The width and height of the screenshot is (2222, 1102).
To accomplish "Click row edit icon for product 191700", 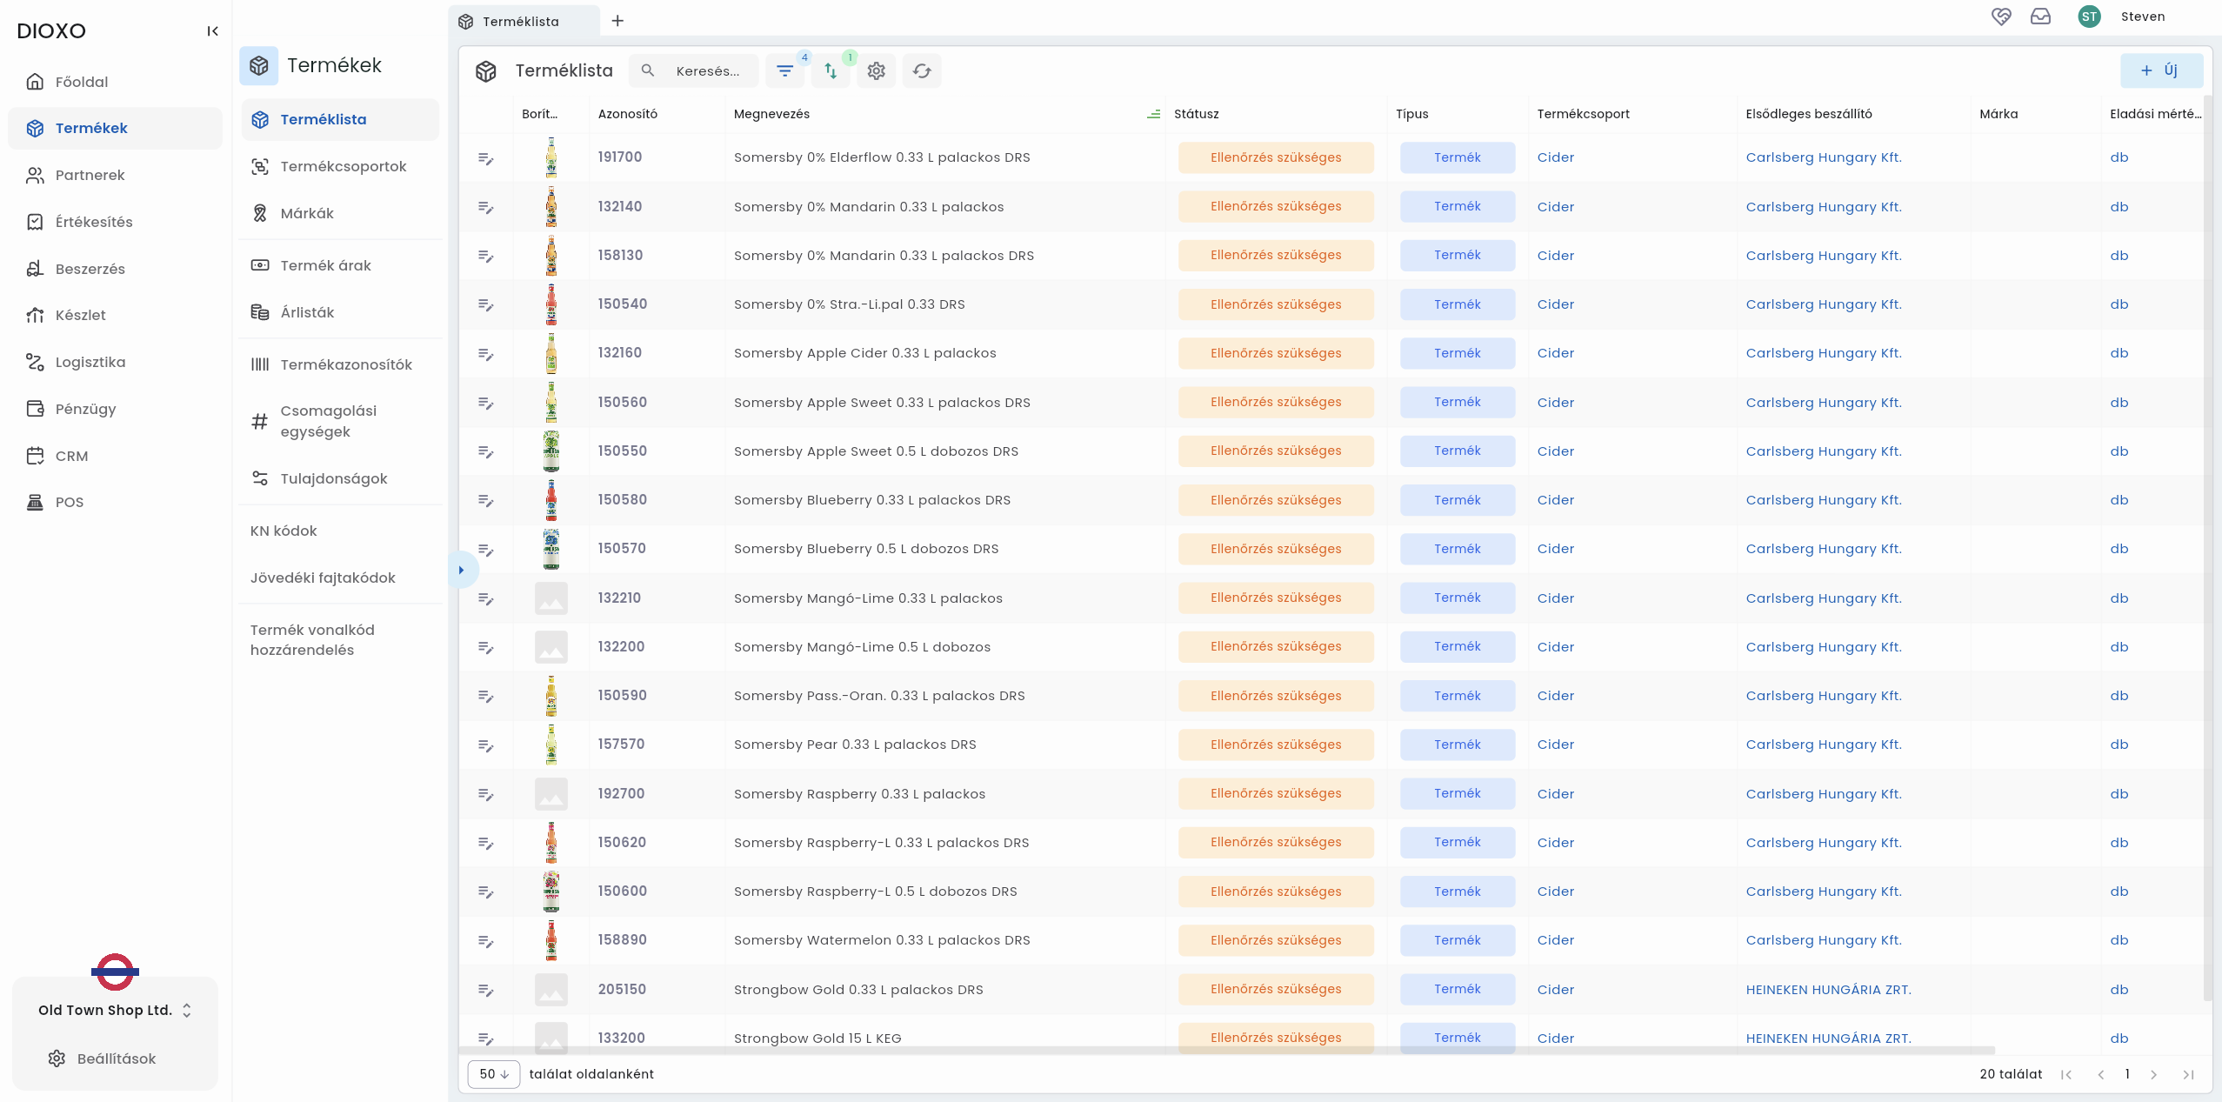I will pyautogui.click(x=485, y=158).
